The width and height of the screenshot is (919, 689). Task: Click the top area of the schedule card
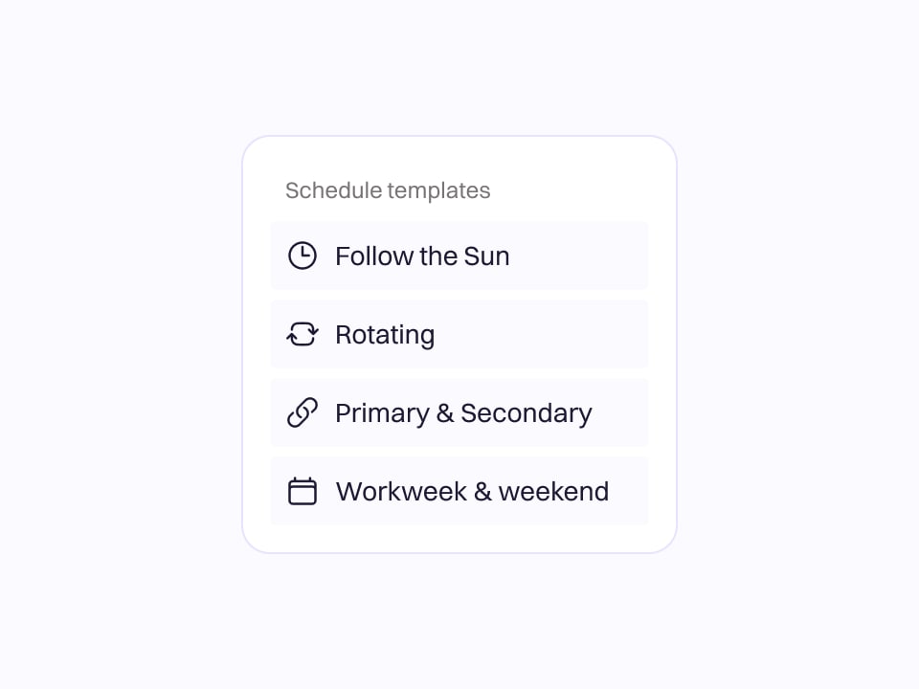(x=459, y=163)
